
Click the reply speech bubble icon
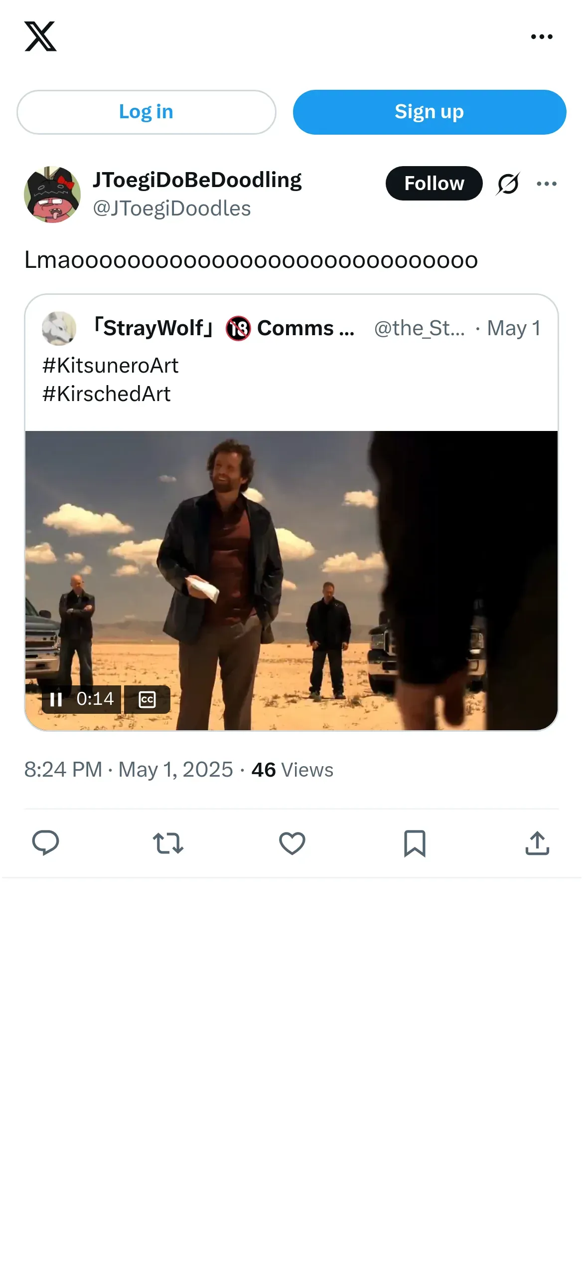45,843
